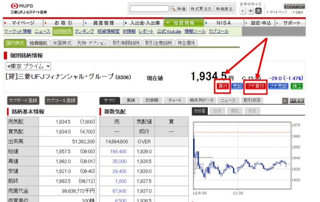Open the NISA menu
This screenshot has width=320, height=202.
(224, 23)
